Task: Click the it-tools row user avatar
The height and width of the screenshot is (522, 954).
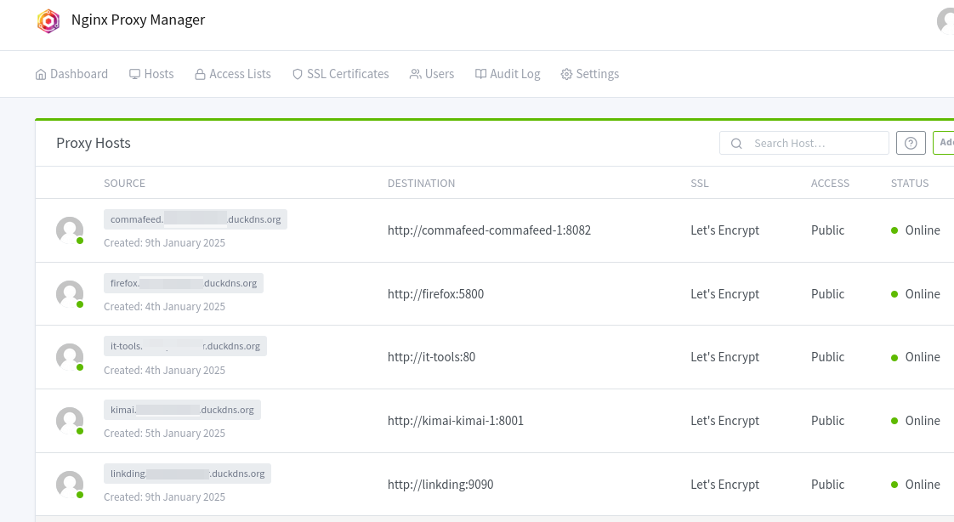Action: point(70,357)
